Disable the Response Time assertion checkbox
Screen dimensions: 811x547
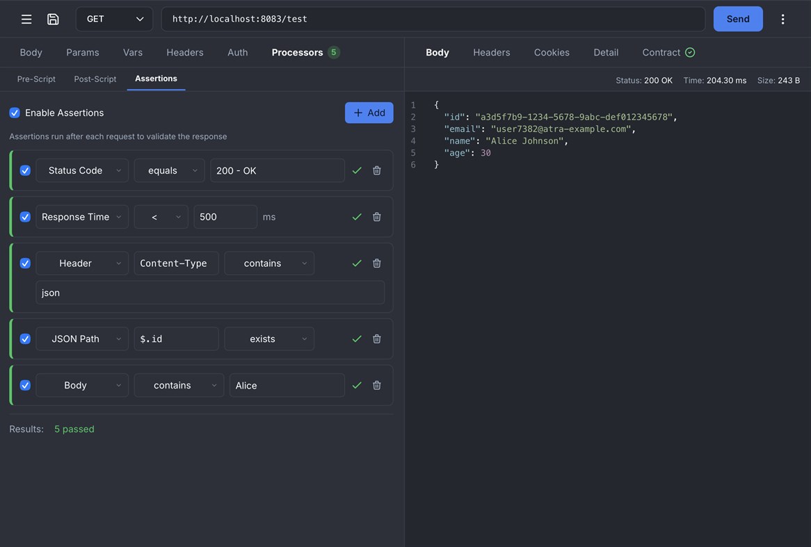click(x=25, y=217)
